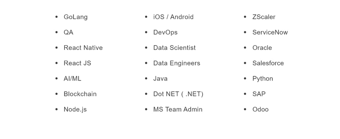The height and width of the screenshot is (139, 340).
Task: Open the React Native item
Action: coord(83,48)
